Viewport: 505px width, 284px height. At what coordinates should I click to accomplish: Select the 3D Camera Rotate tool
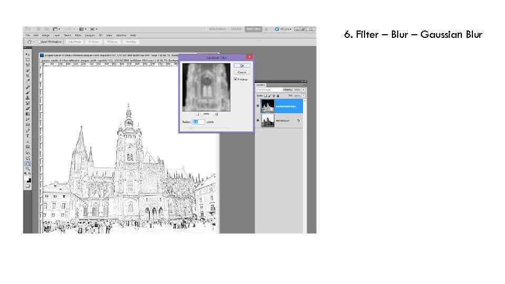tap(28, 158)
